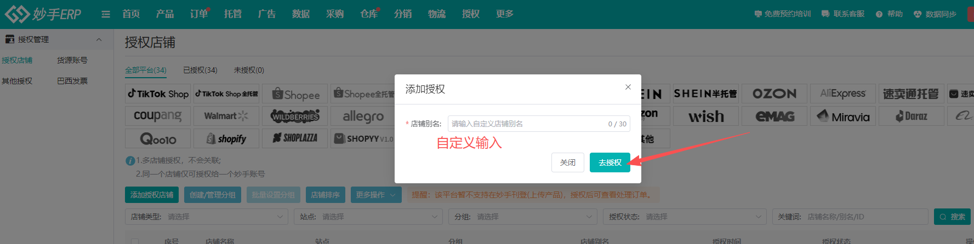The width and height of the screenshot is (974, 244).
Task: Select the SHEIN半托管 platform logo
Action: [706, 94]
